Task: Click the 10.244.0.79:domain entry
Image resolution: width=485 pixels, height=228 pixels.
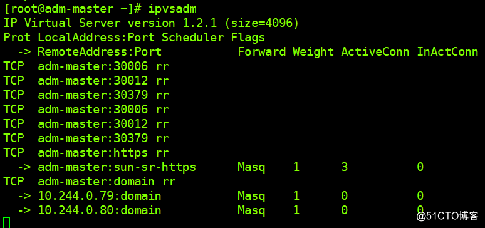Action: [x=100, y=196]
